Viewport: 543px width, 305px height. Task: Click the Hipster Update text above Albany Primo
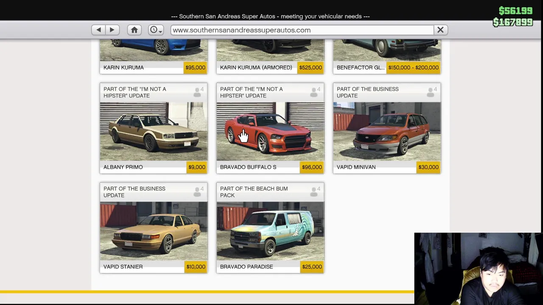[135, 92]
